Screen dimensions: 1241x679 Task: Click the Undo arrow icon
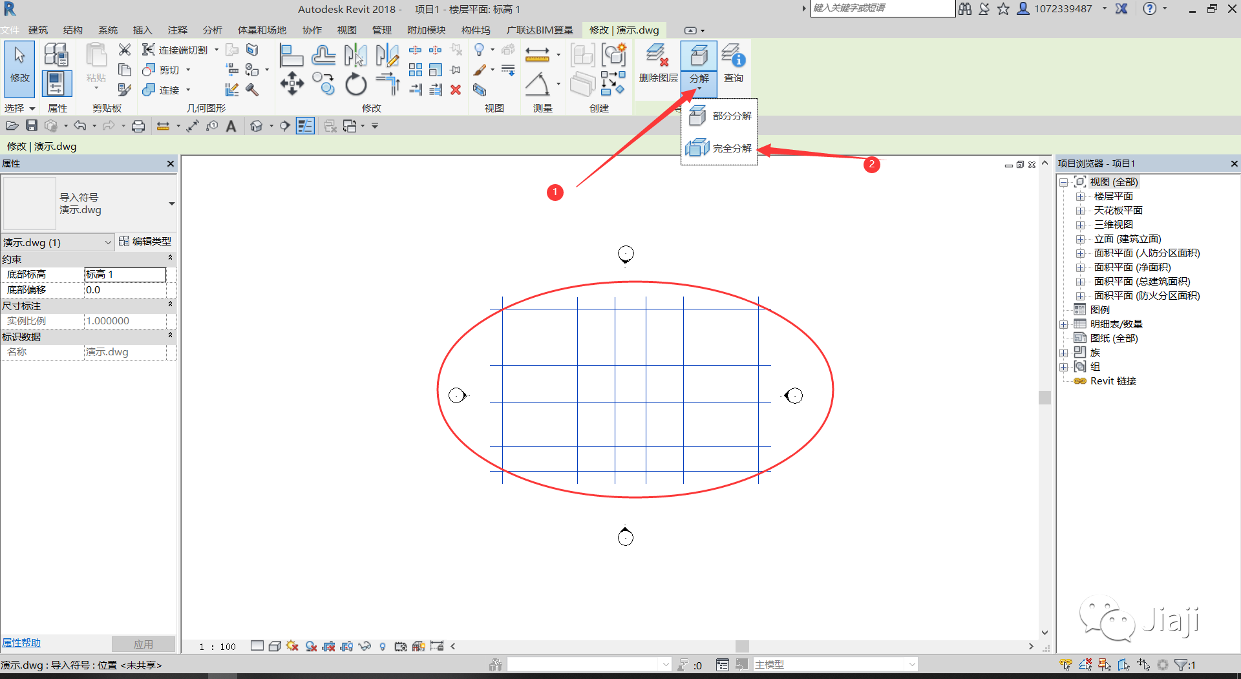[80, 126]
